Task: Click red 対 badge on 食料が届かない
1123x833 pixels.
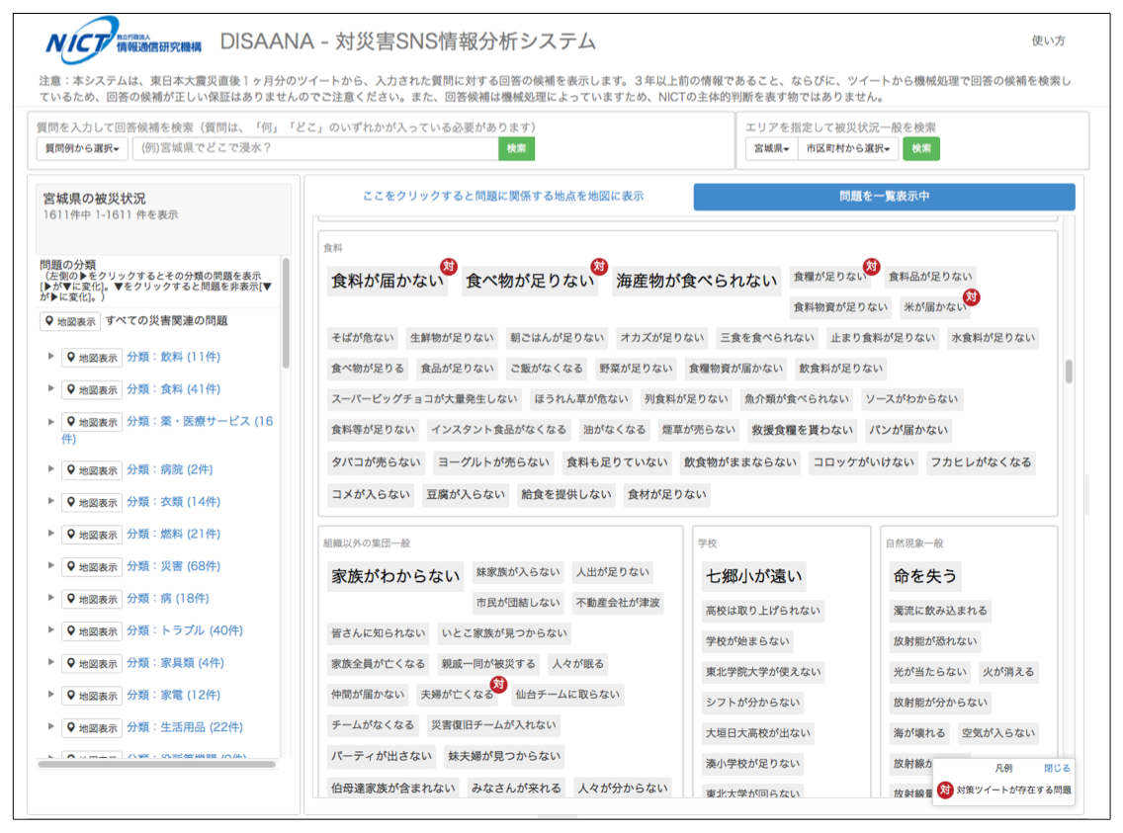Action: point(449,266)
